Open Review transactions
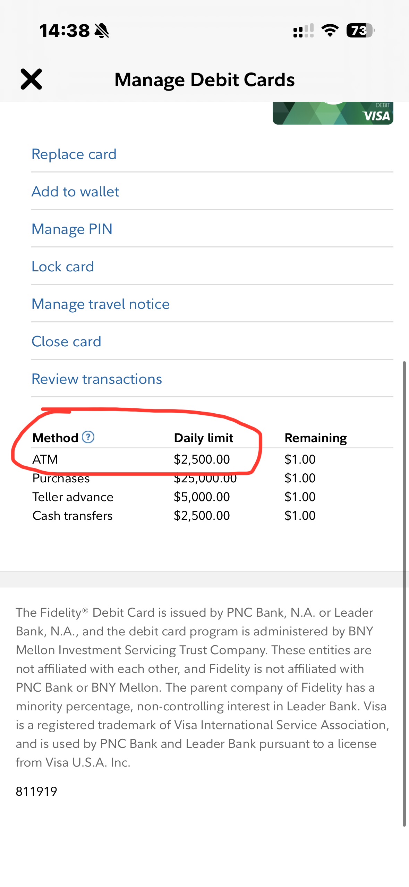 (97, 379)
